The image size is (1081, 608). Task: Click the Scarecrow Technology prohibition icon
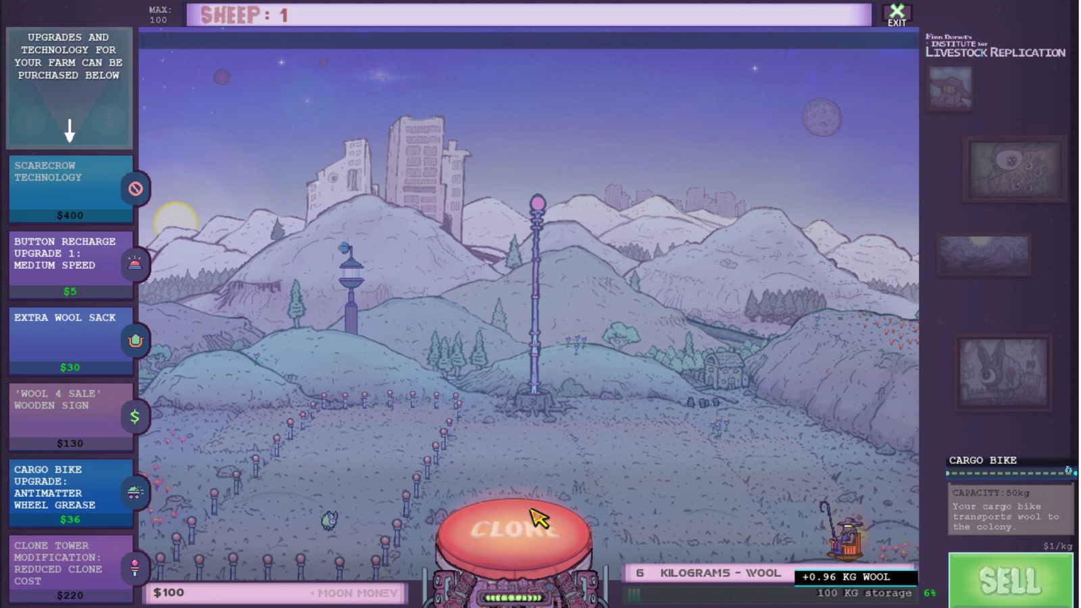tap(136, 189)
